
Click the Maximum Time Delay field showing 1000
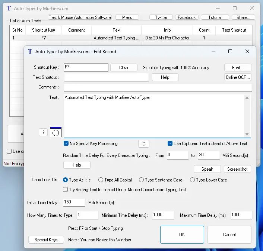point(241,215)
